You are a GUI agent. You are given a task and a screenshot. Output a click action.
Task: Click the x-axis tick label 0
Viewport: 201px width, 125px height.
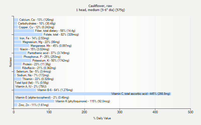click(x=14, y=112)
